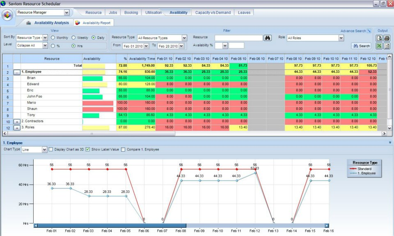Screen dimensions: 394x236
Task: Click the Saviom cube logo button
Action: click(x=7, y=15)
